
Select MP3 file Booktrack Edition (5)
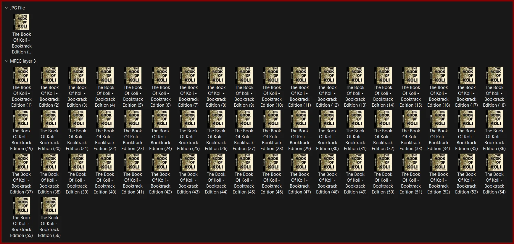click(133, 87)
